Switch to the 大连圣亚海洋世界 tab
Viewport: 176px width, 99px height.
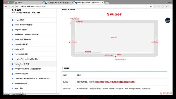(59, 2)
